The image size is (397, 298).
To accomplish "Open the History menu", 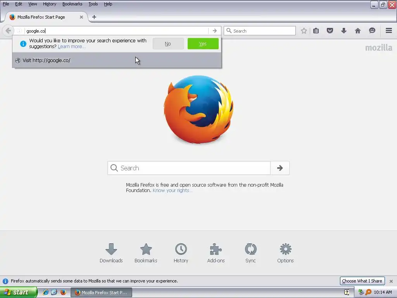I will 49,4.
